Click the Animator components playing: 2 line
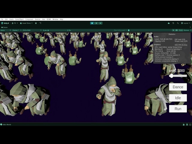 coord(166,61)
